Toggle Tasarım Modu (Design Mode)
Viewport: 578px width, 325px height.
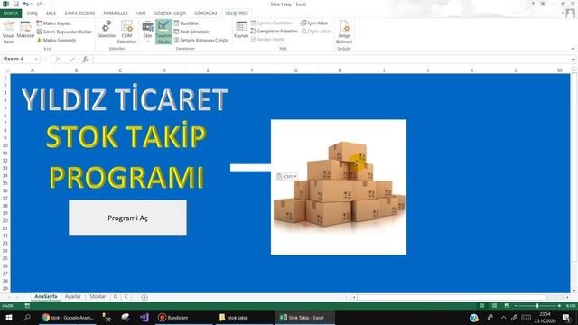point(163,32)
